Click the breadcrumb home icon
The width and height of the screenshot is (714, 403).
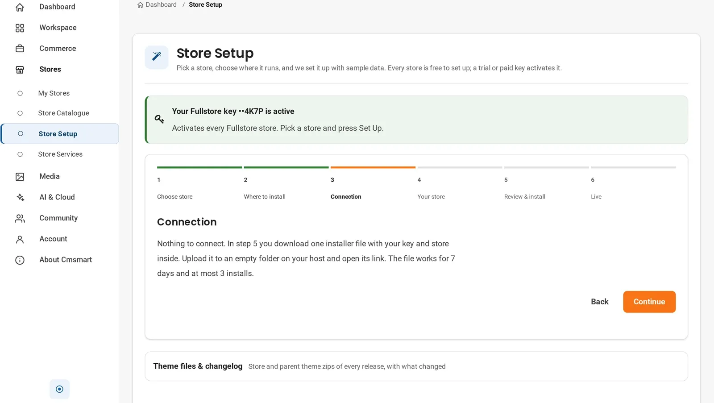140,5
